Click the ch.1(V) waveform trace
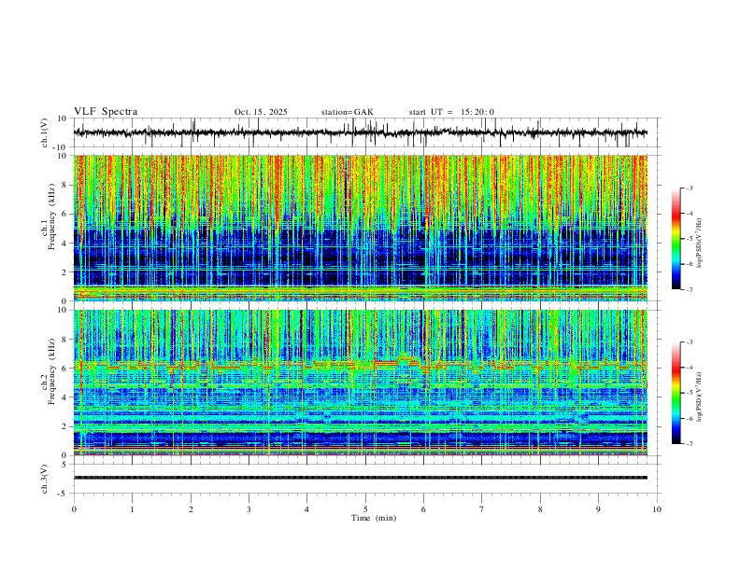The height and width of the screenshot is (571, 740). point(360,132)
